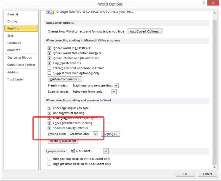Enable Enforce accented uppercase in French
The image size is (221, 181).
coord(49,68)
